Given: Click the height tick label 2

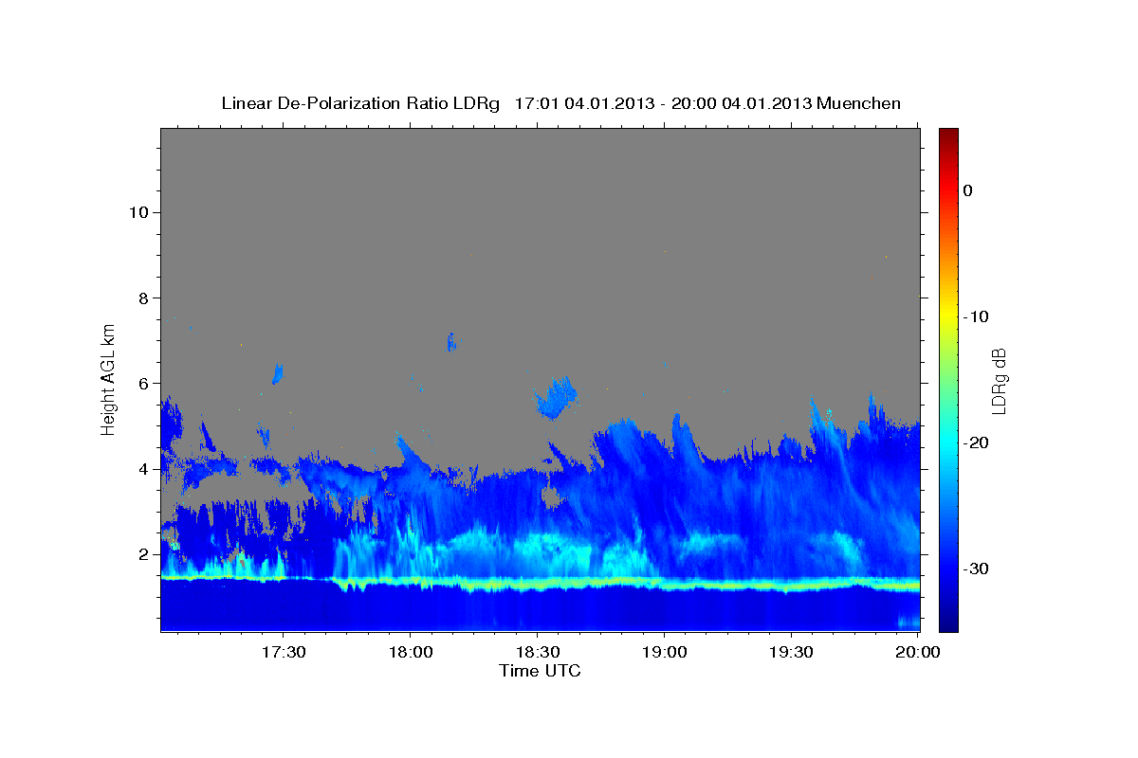Looking at the screenshot, I should pos(143,554).
